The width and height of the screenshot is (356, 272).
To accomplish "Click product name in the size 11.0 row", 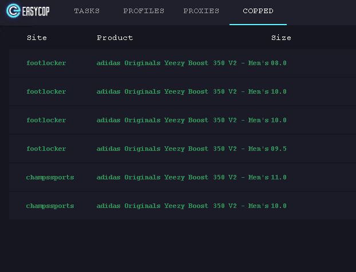I will [183, 177].
